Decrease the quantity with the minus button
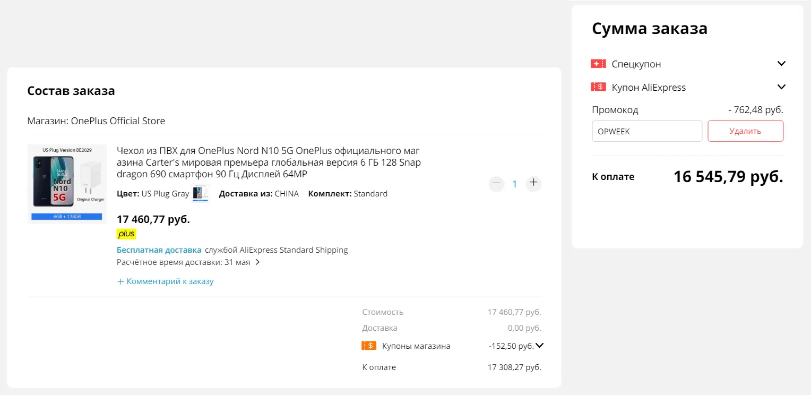The height and width of the screenshot is (395, 811). pyautogui.click(x=496, y=183)
